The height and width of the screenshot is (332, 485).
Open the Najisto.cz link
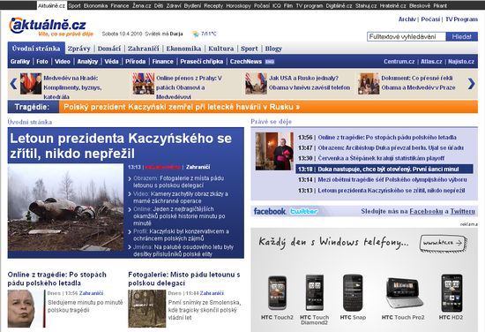tap(461, 61)
